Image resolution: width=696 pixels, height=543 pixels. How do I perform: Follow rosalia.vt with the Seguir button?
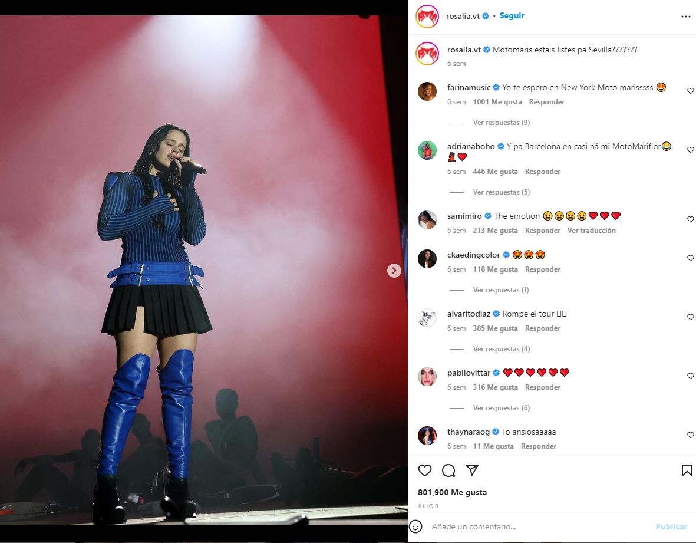pyautogui.click(x=512, y=15)
